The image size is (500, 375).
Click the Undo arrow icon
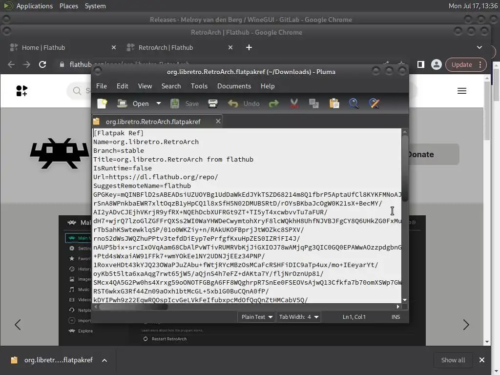point(233,104)
